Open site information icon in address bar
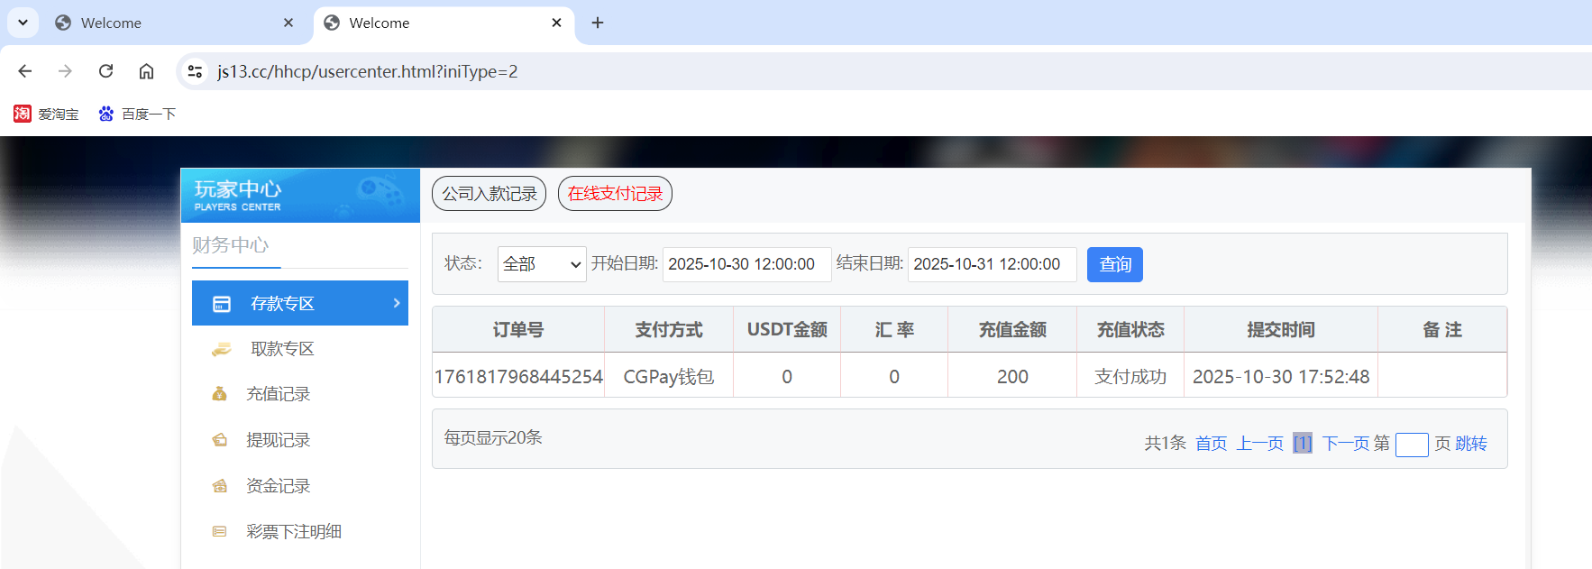 point(195,71)
